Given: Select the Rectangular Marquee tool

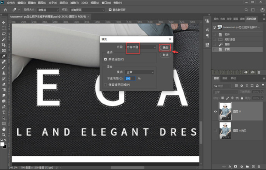Looking at the screenshot, I should tap(3, 28).
